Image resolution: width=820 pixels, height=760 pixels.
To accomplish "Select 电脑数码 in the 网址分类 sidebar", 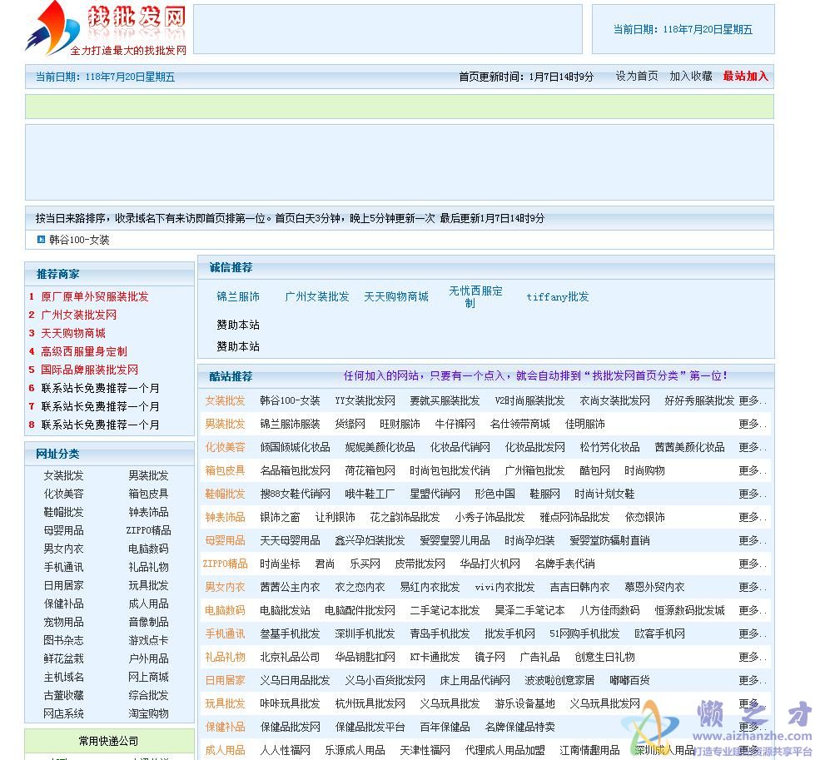I will click(148, 549).
